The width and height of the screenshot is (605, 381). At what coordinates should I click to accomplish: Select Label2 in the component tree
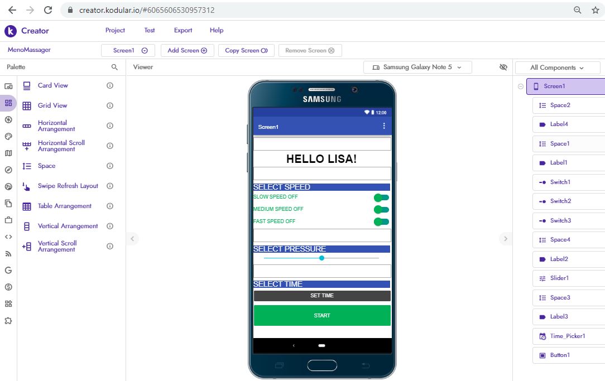pos(569,259)
